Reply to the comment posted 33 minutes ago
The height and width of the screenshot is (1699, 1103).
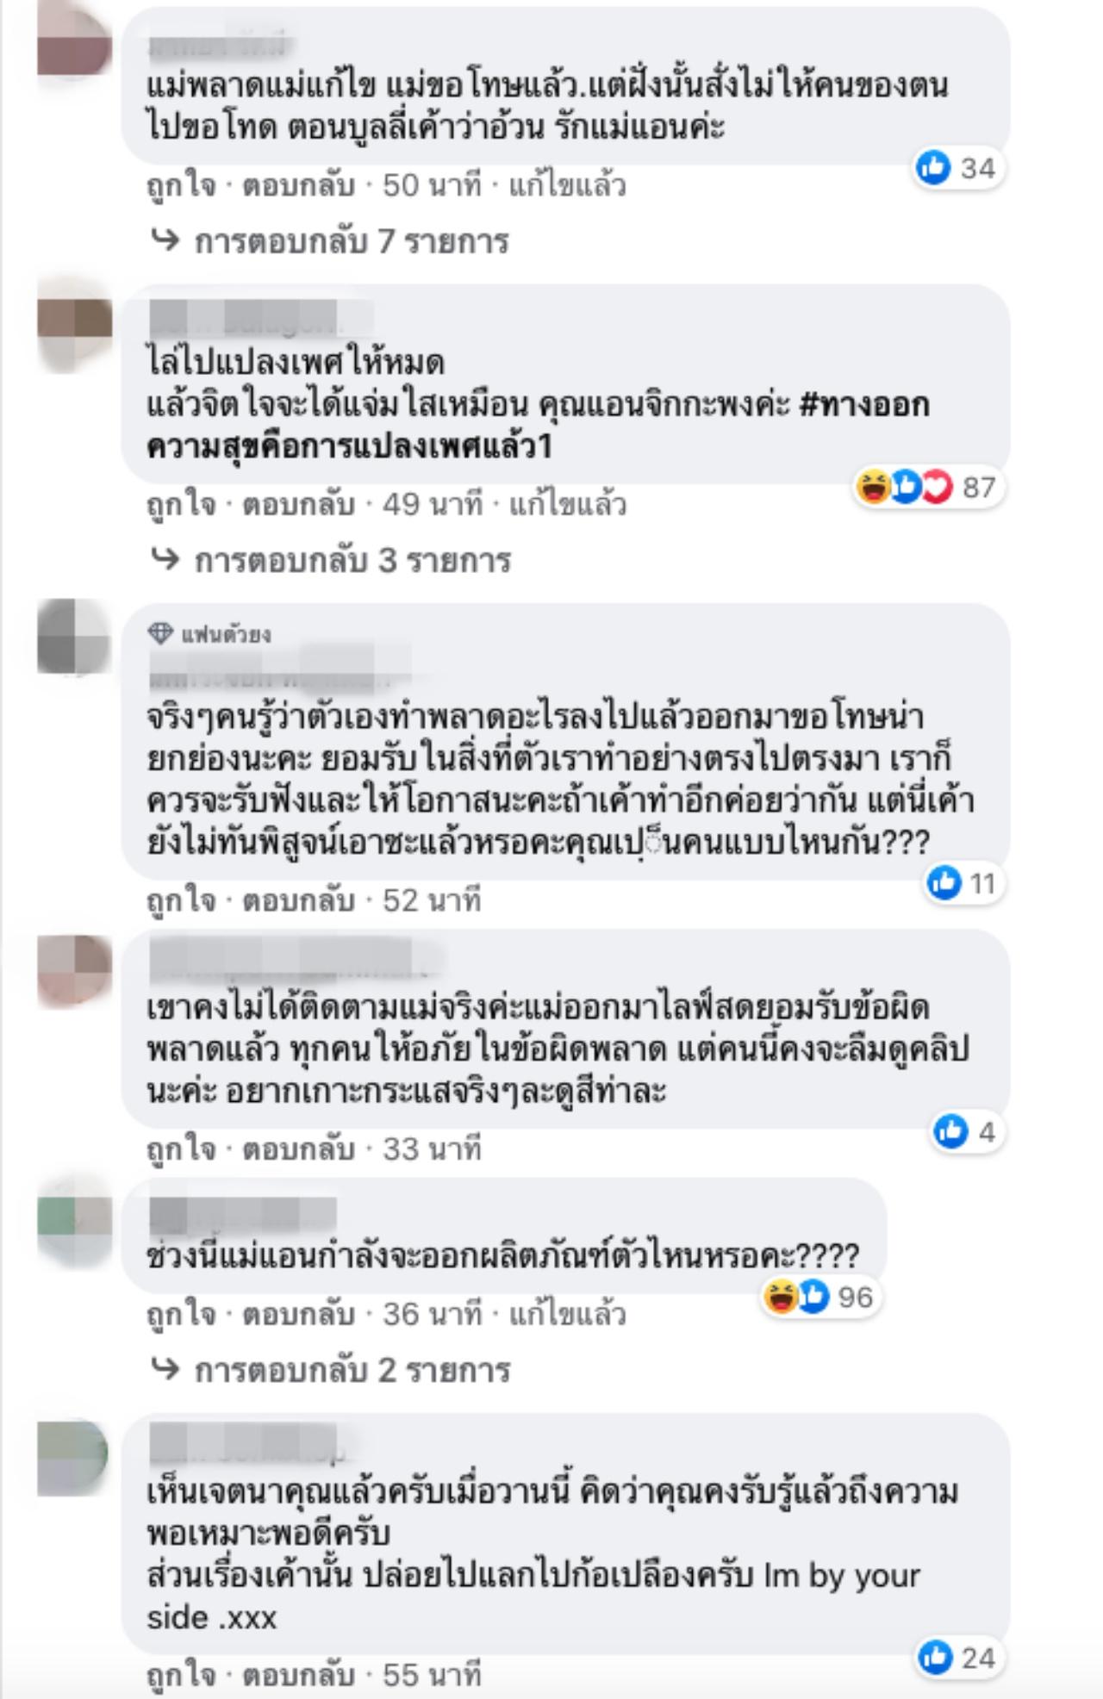point(298,1148)
